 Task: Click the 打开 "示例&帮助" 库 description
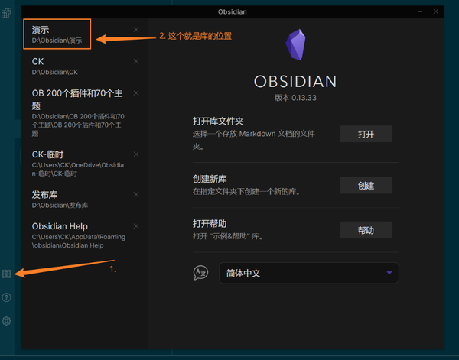(228, 236)
